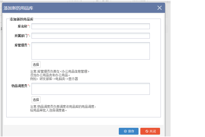Click the 物品调度员 field label
The width and height of the screenshot is (205, 137).
tap(19, 86)
